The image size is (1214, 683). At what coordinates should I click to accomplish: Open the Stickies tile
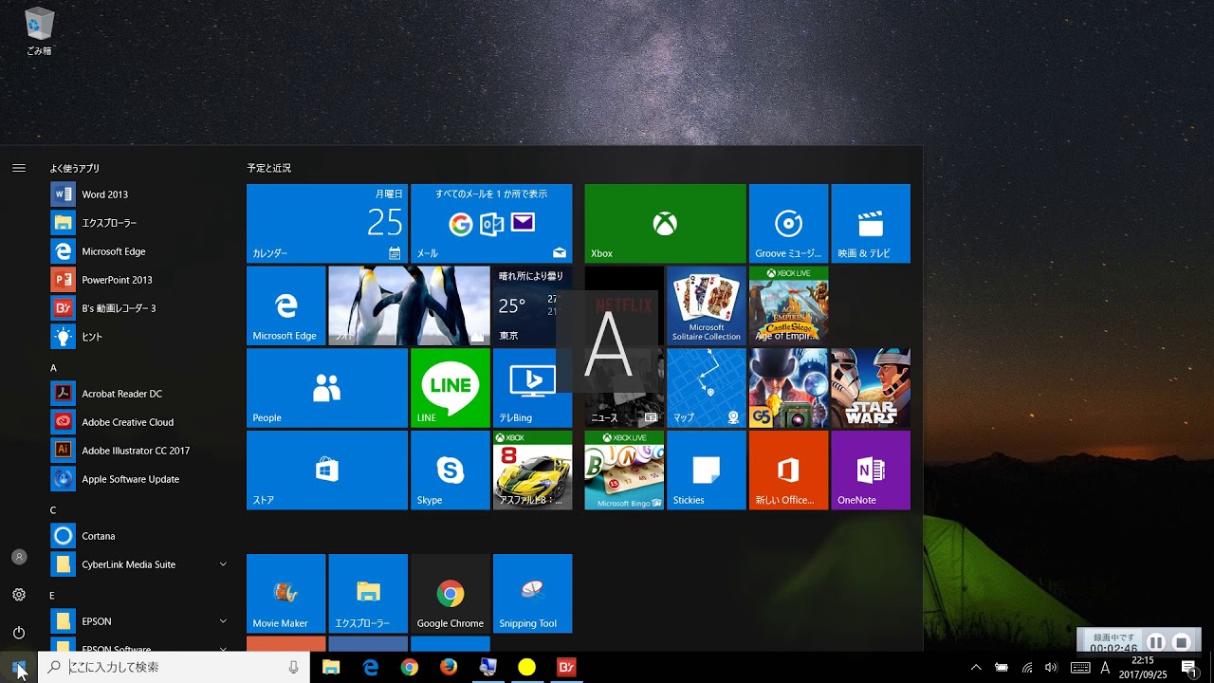707,471
